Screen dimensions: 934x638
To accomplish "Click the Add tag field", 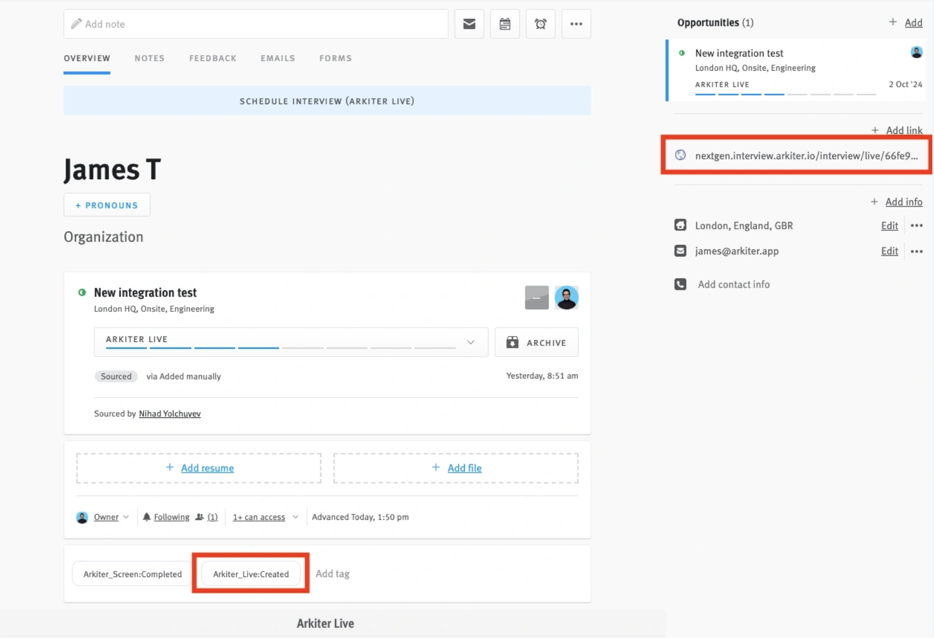I will coord(332,574).
